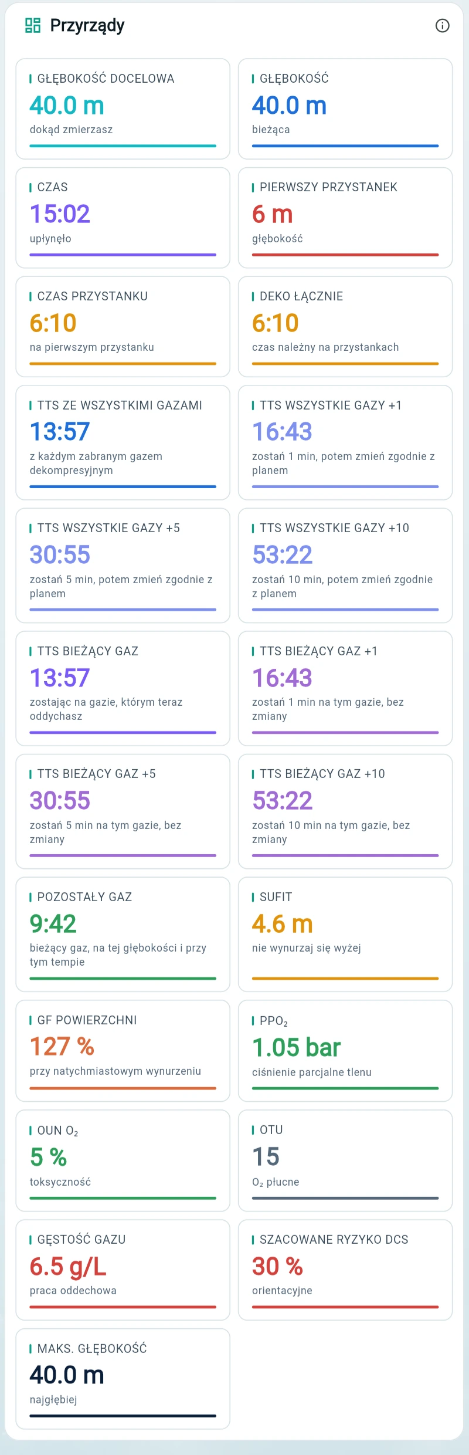Click the PPO₂ 1.05 bar card
The image size is (469, 1455).
click(x=345, y=1051)
